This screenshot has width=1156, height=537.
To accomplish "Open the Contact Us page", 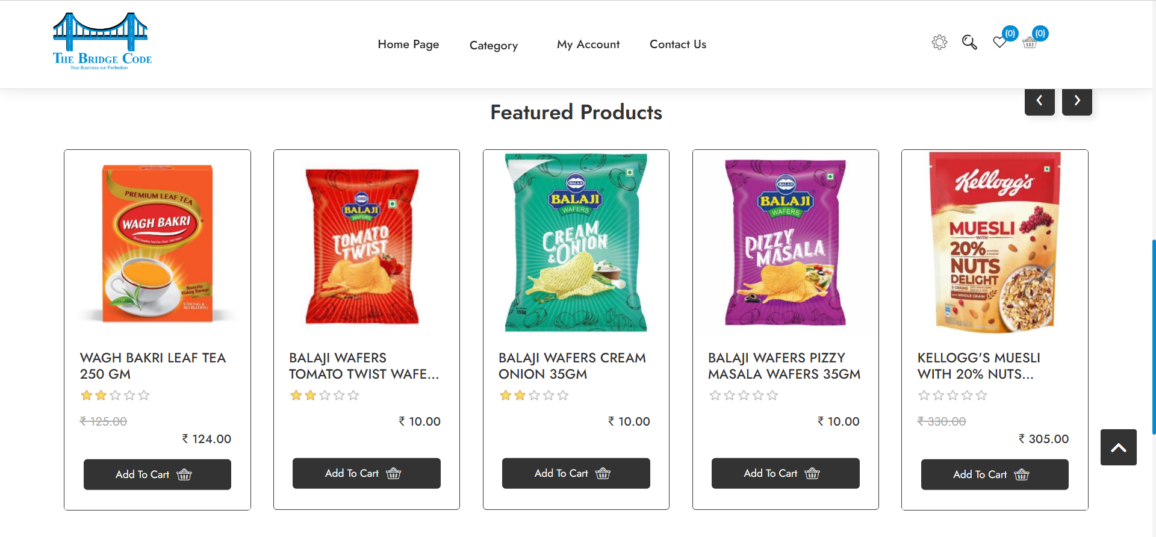I will (x=678, y=44).
